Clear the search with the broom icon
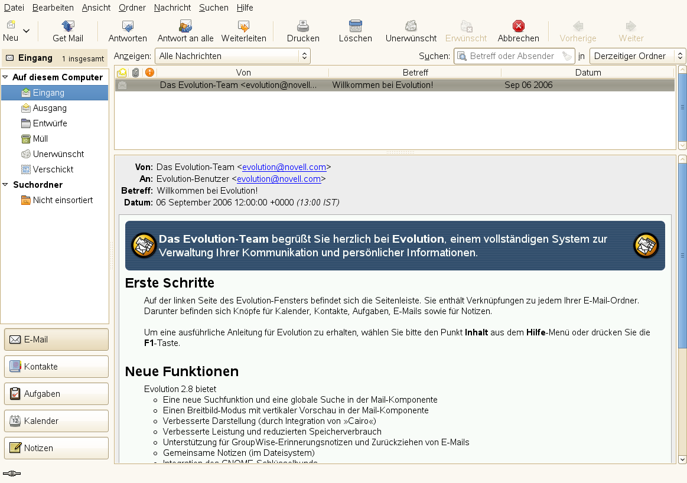 pos(567,56)
